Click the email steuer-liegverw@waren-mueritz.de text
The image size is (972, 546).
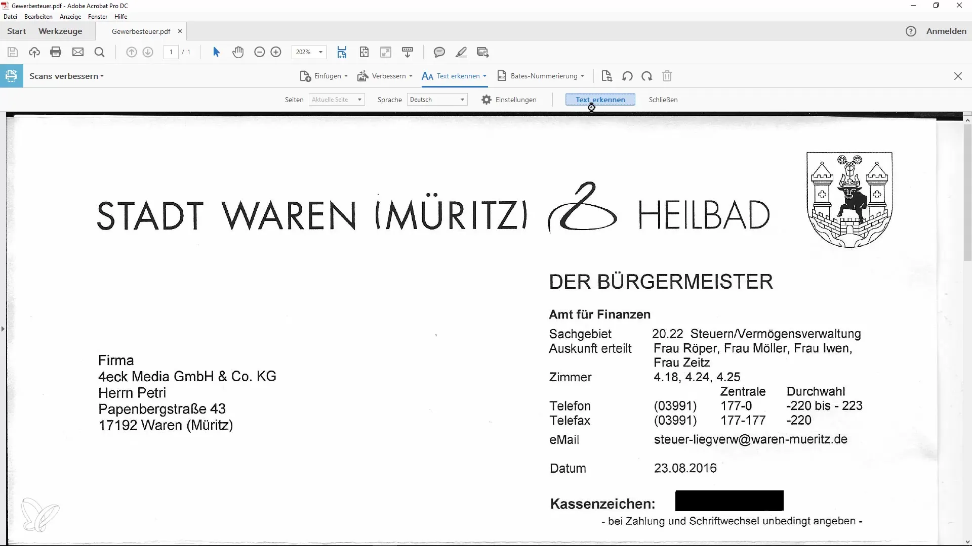tap(750, 439)
